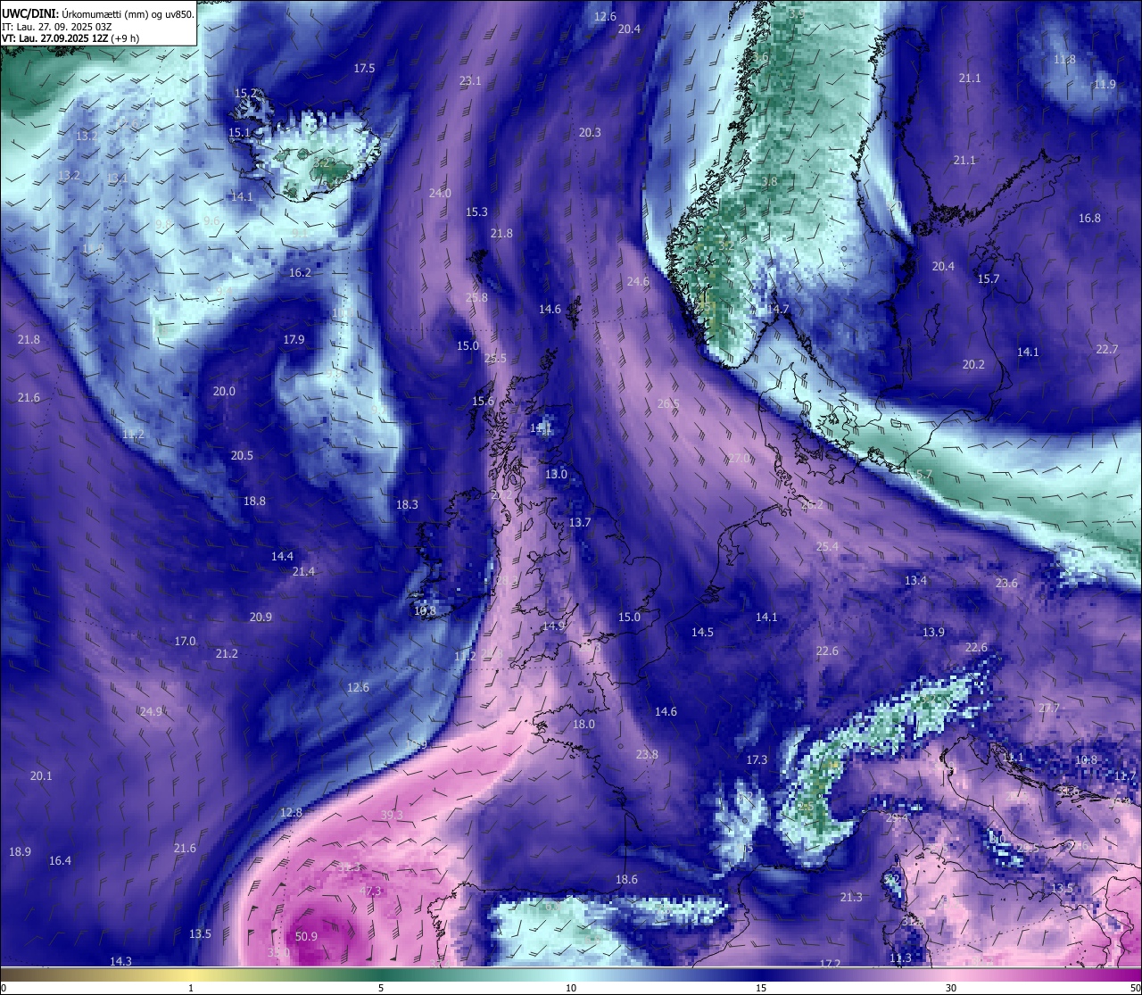Click the 16.4 value label
The width and height of the screenshot is (1142, 995).
(60, 860)
